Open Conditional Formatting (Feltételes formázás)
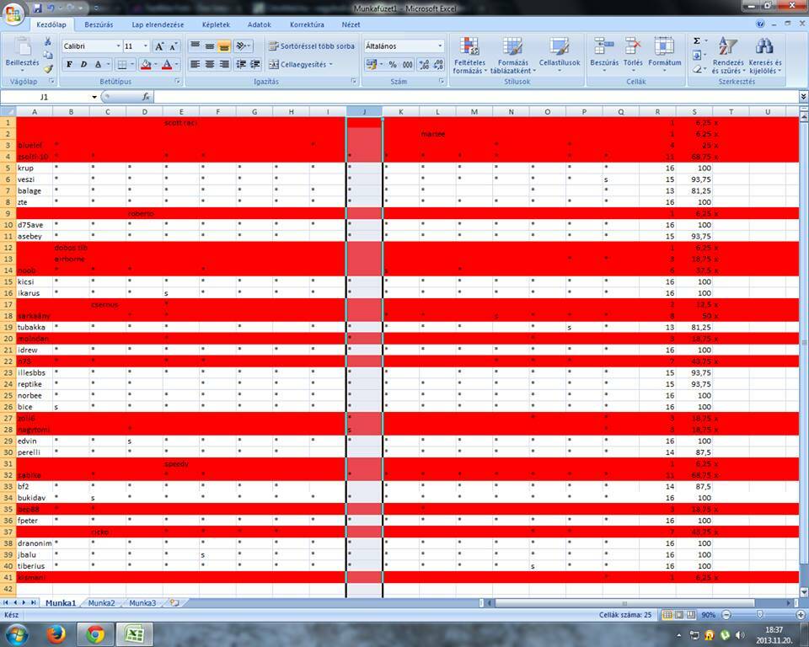This screenshot has width=809, height=647. pos(469,56)
